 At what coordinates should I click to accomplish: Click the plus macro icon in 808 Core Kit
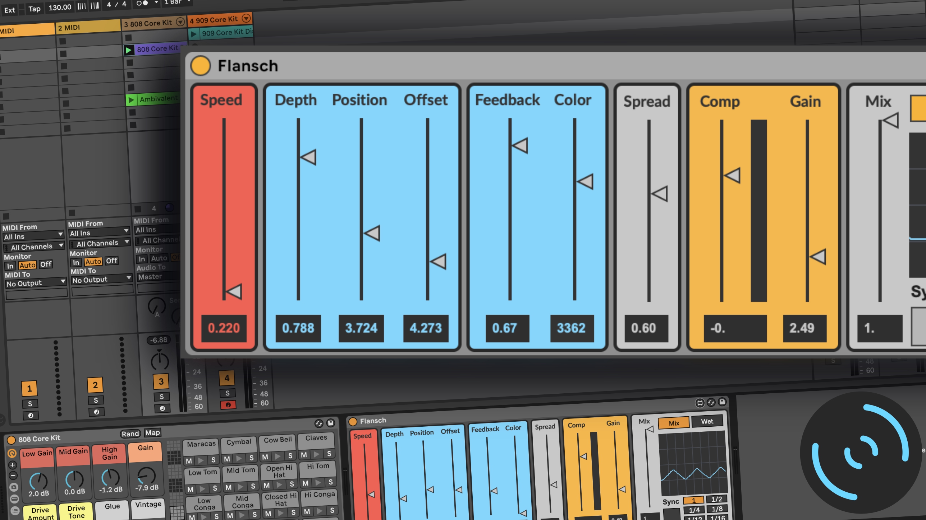point(13,465)
